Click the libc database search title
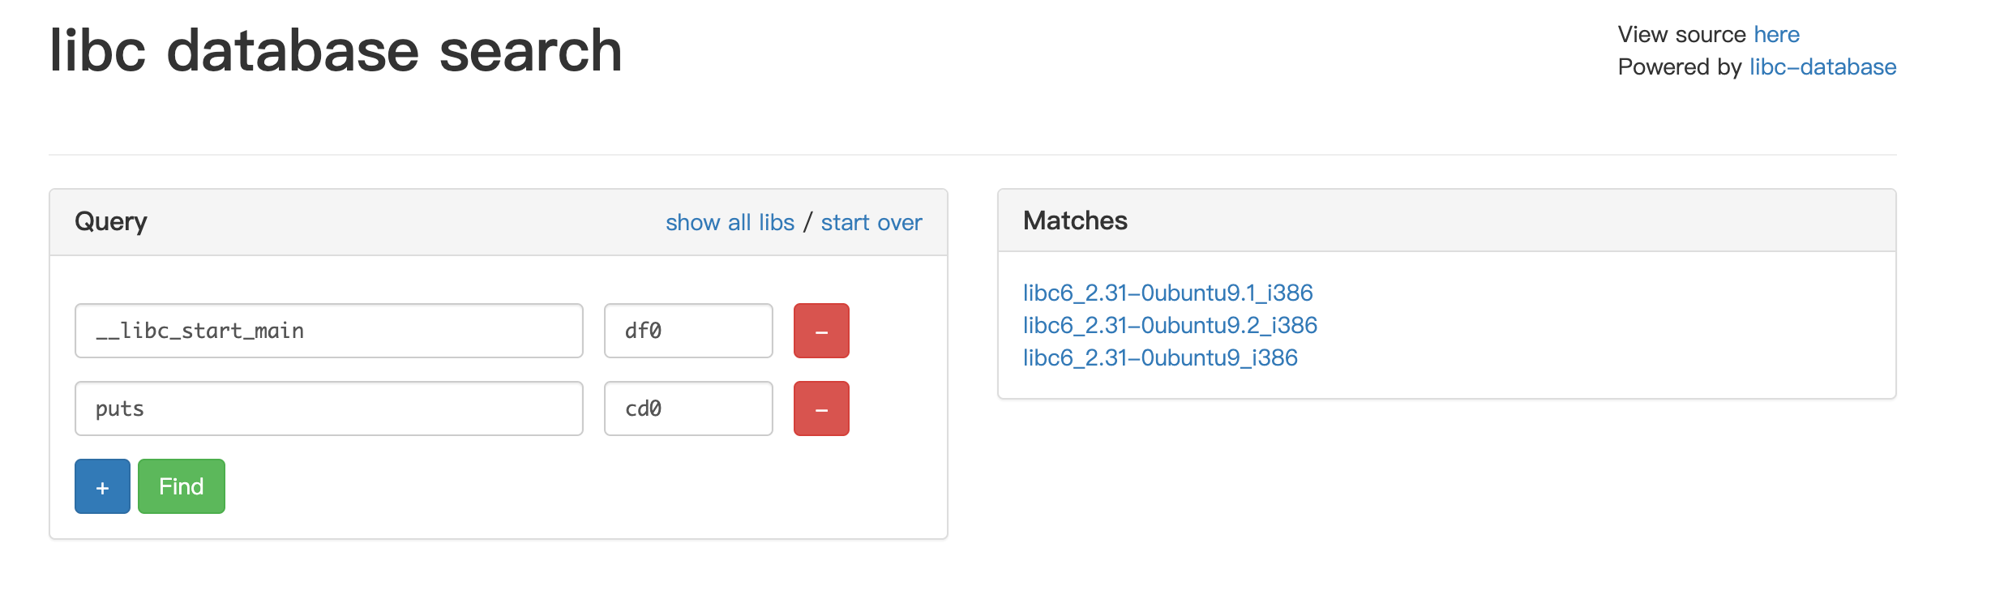2004x616 pixels. (336, 50)
